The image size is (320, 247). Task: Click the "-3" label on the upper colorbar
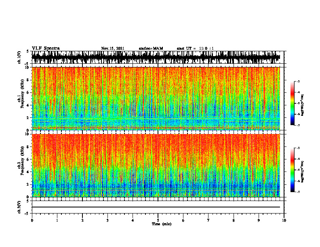[298, 81]
